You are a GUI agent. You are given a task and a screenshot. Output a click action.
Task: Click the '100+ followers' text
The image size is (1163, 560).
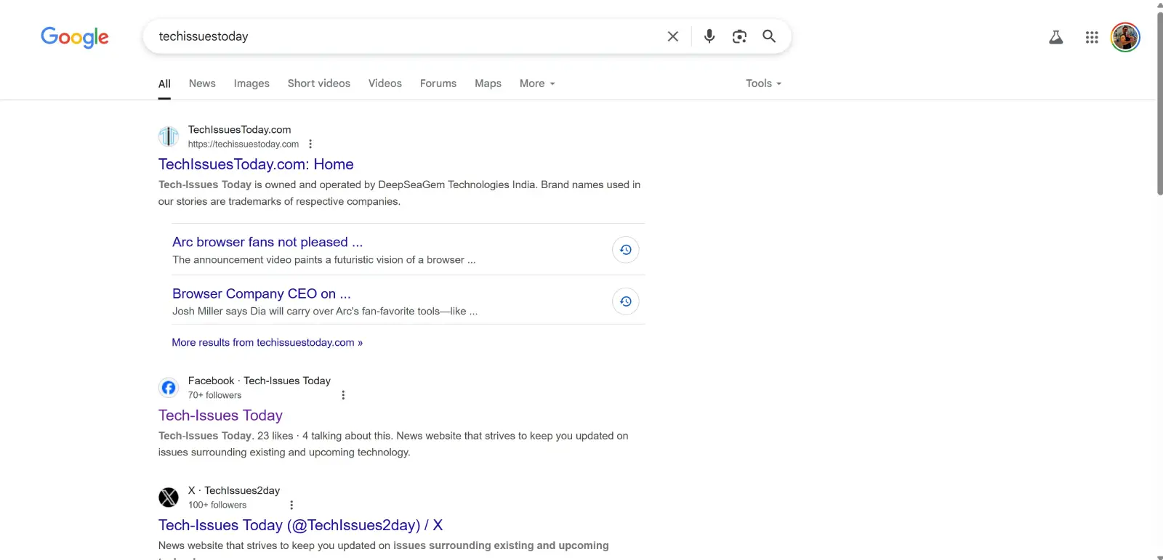click(x=217, y=505)
